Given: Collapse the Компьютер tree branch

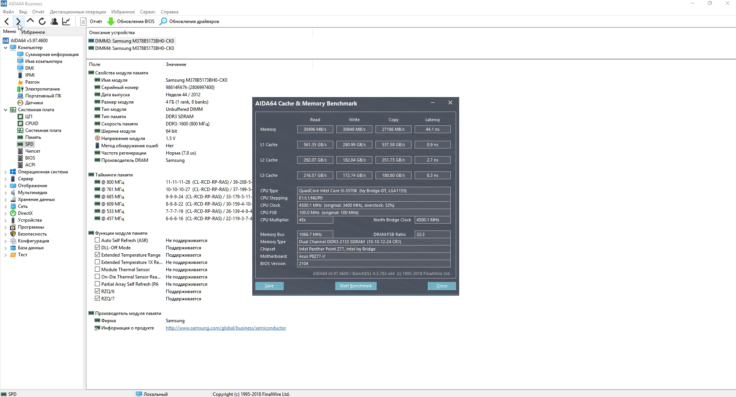Looking at the screenshot, I should [x=6, y=48].
